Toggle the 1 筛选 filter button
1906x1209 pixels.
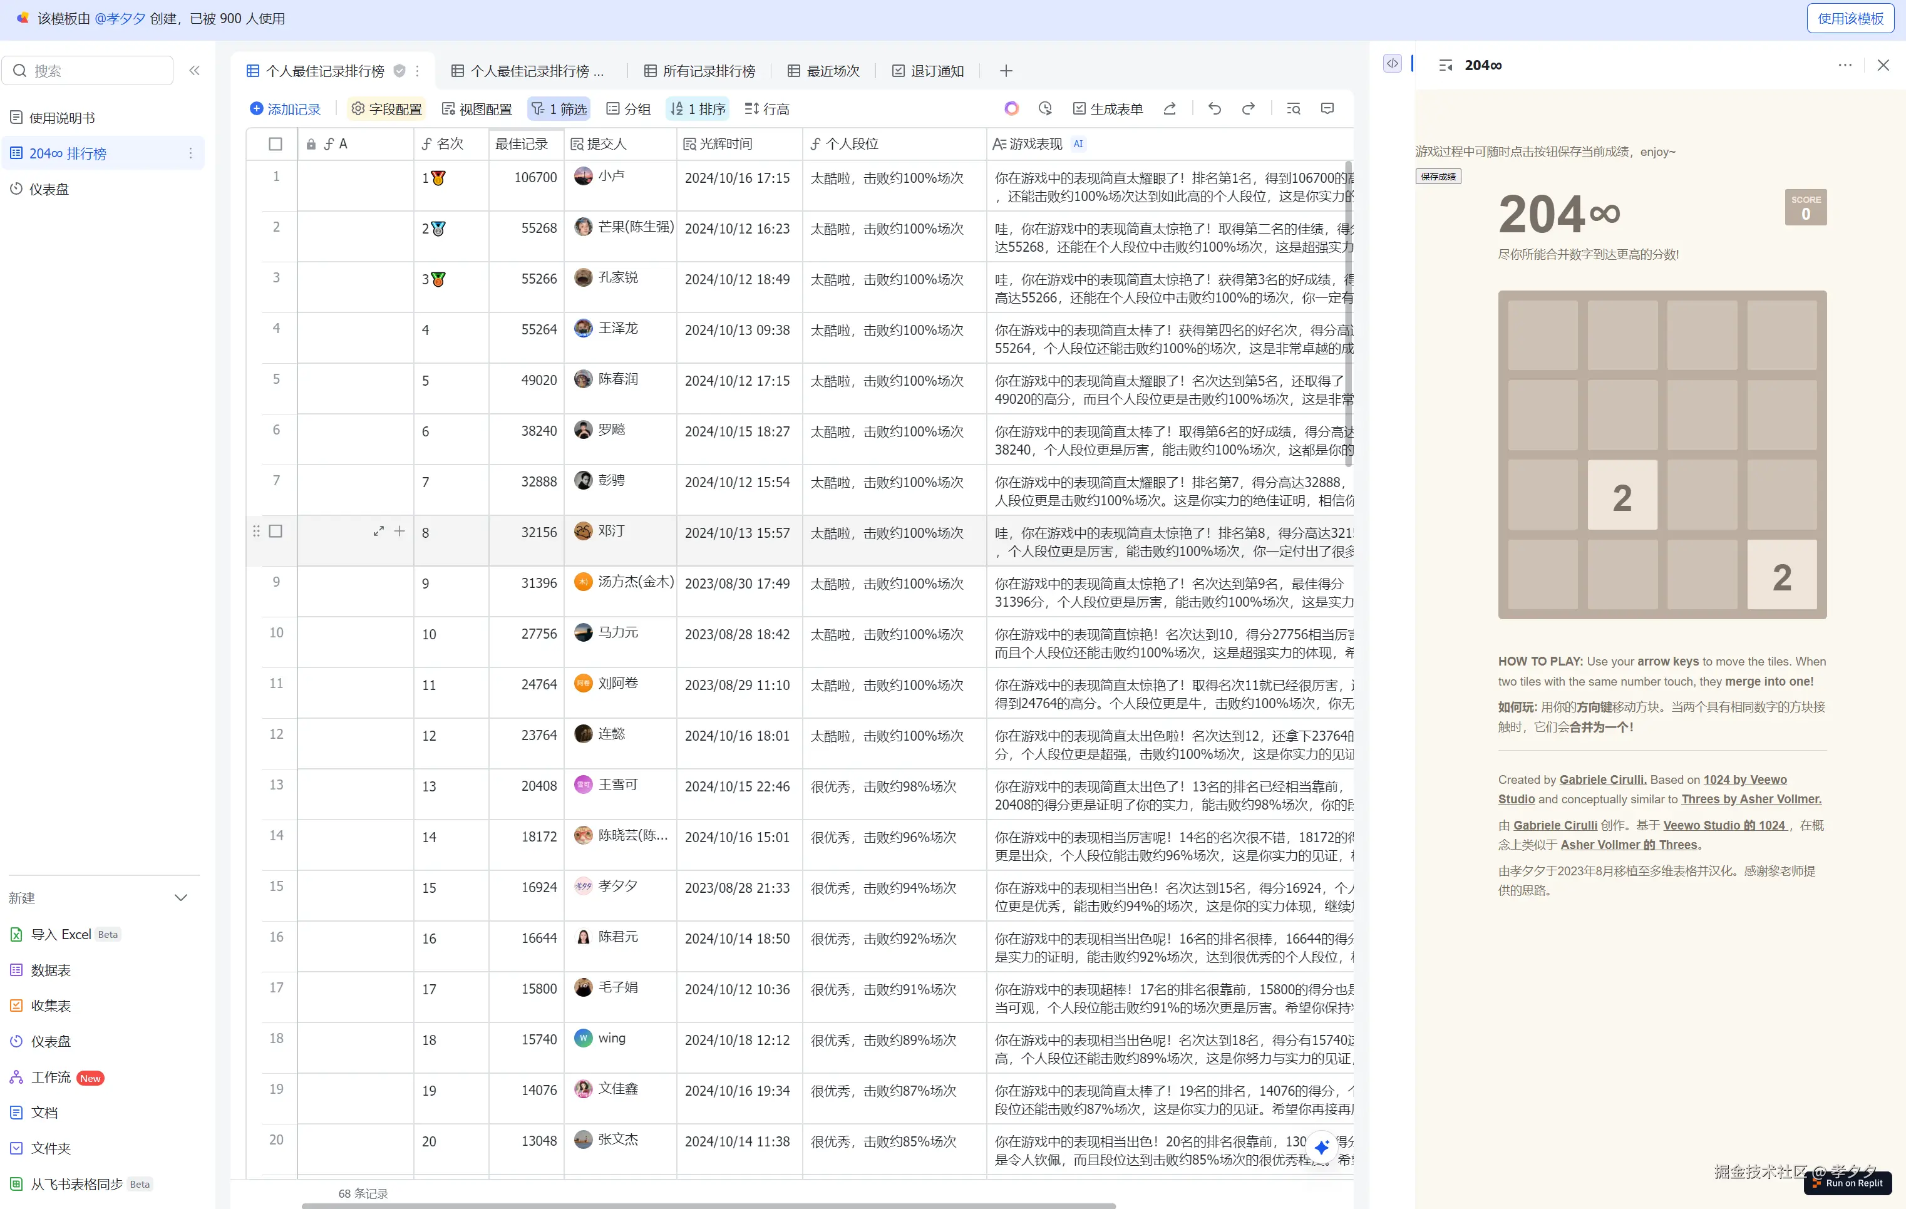560,108
